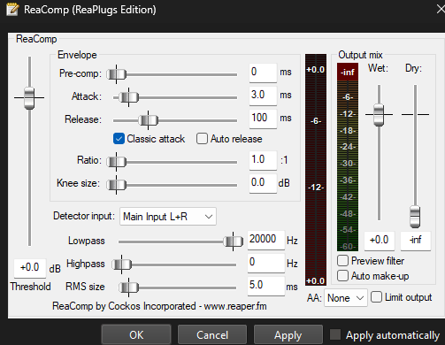This screenshot has height=345, width=445.
Task: Click the OK button
Action: (136, 335)
